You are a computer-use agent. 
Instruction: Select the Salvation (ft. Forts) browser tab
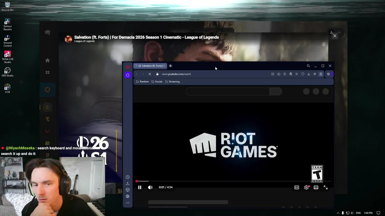pos(150,66)
